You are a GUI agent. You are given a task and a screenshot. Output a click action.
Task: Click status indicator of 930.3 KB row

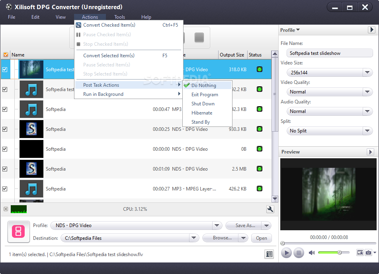click(259, 129)
